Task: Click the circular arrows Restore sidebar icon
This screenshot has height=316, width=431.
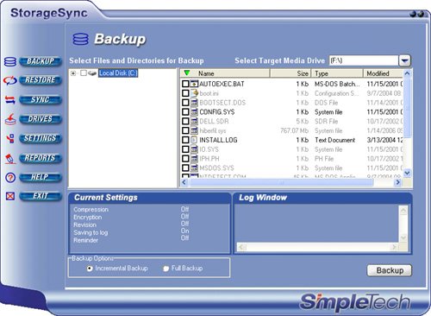Action: pos(10,80)
